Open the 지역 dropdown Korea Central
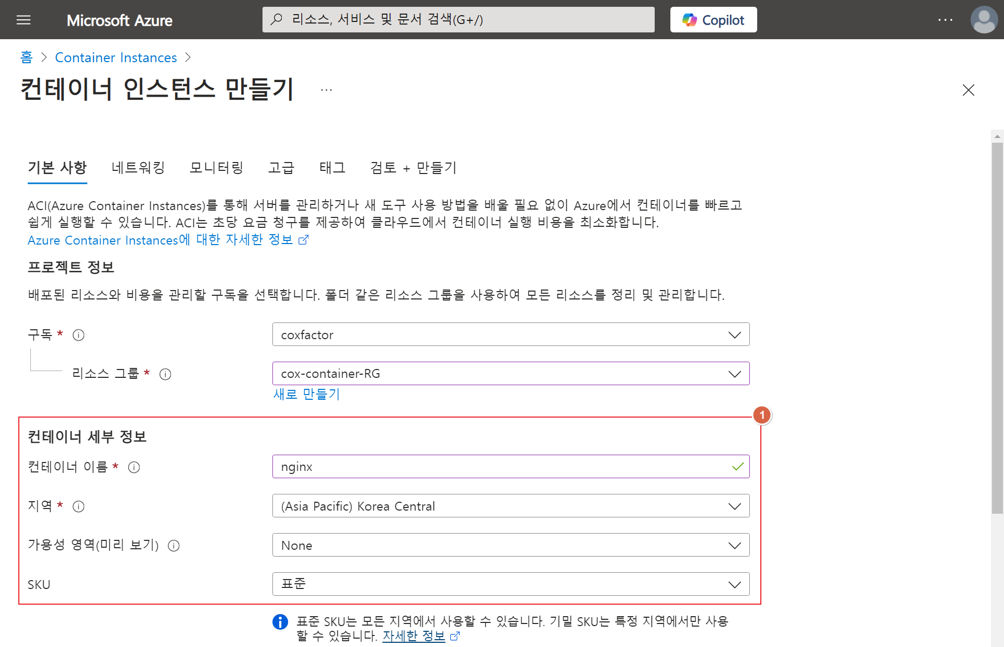Screen dimensions: 1004x647 pos(510,506)
